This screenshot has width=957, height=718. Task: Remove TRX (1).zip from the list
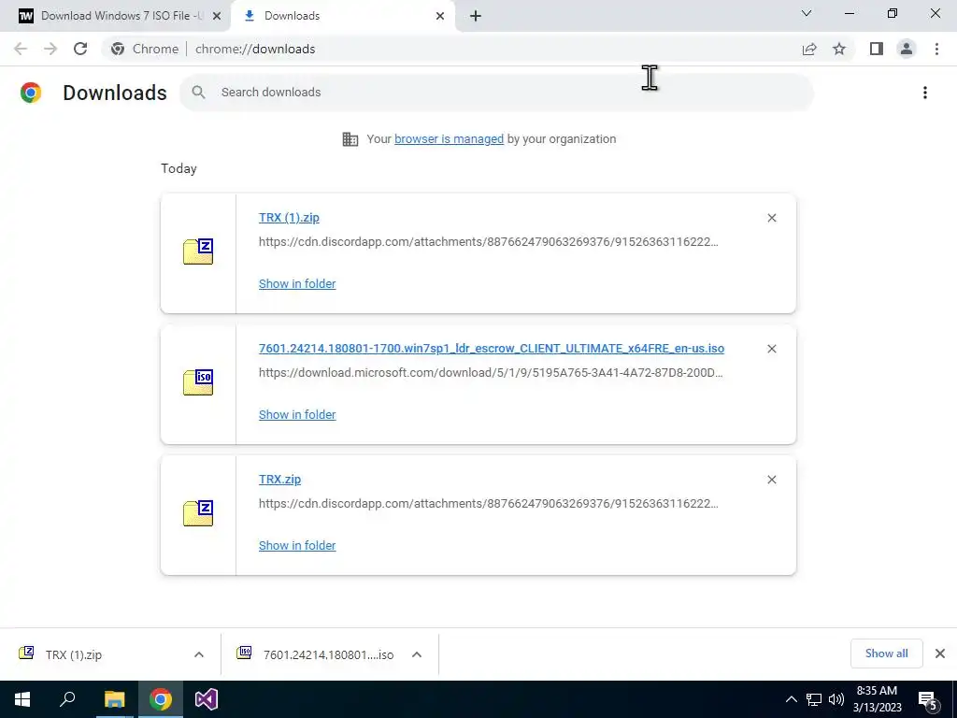tap(771, 218)
